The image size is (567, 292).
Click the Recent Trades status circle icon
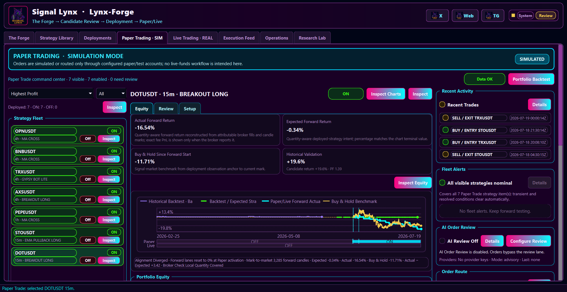click(442, 104)
